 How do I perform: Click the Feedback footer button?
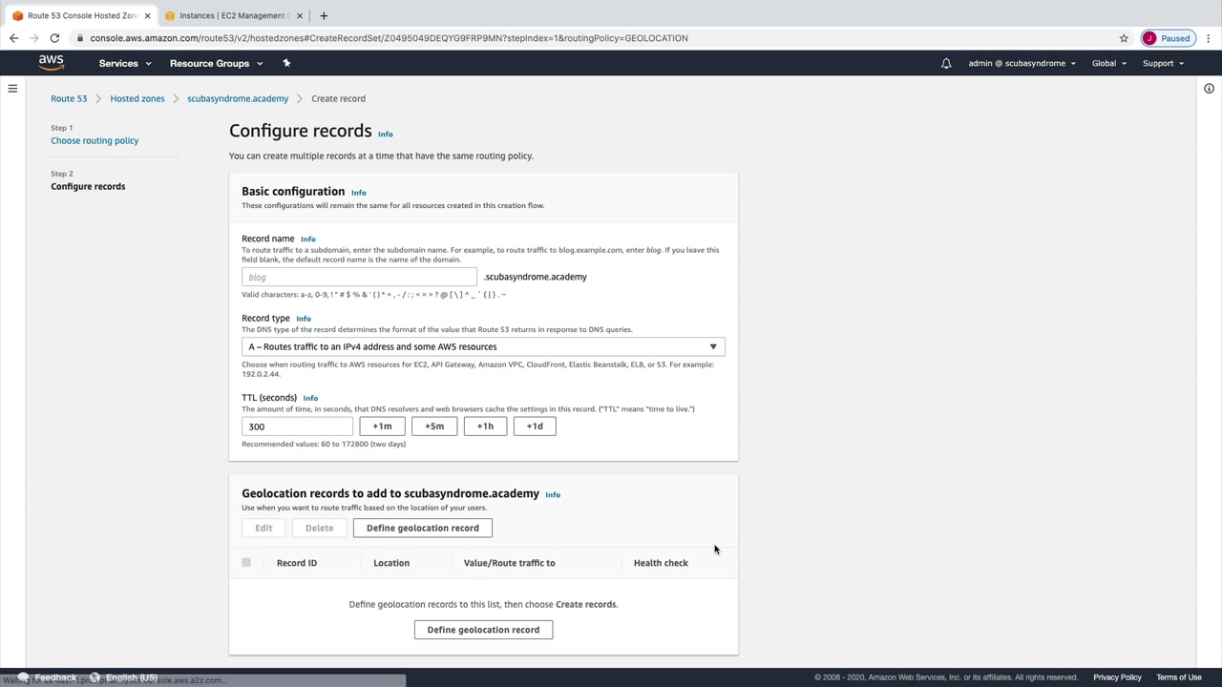click(48, 677)
